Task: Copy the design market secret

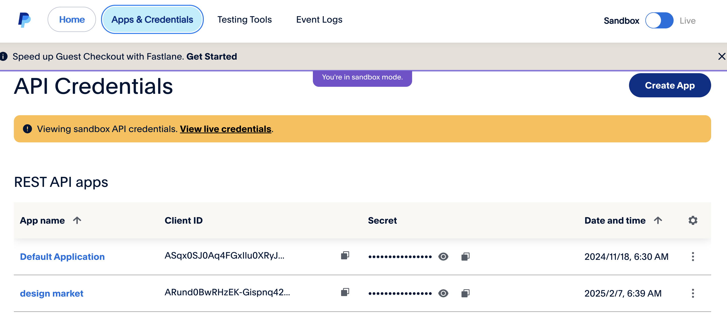Action: 465,293
